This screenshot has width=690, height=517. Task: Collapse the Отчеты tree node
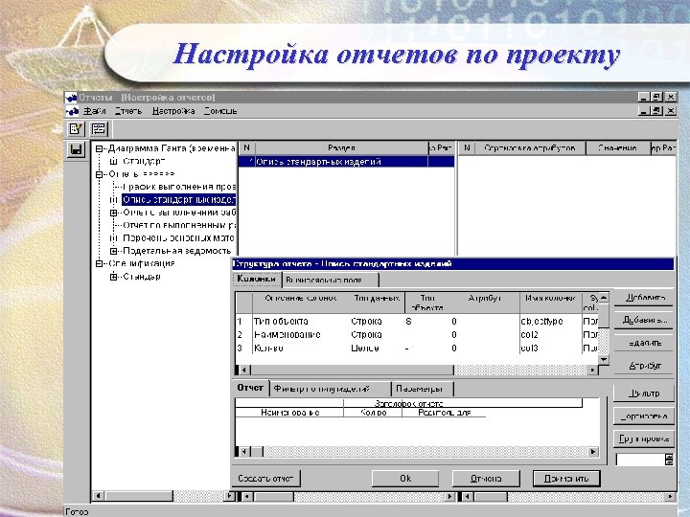pyautogui.click(x=99, y=174)
